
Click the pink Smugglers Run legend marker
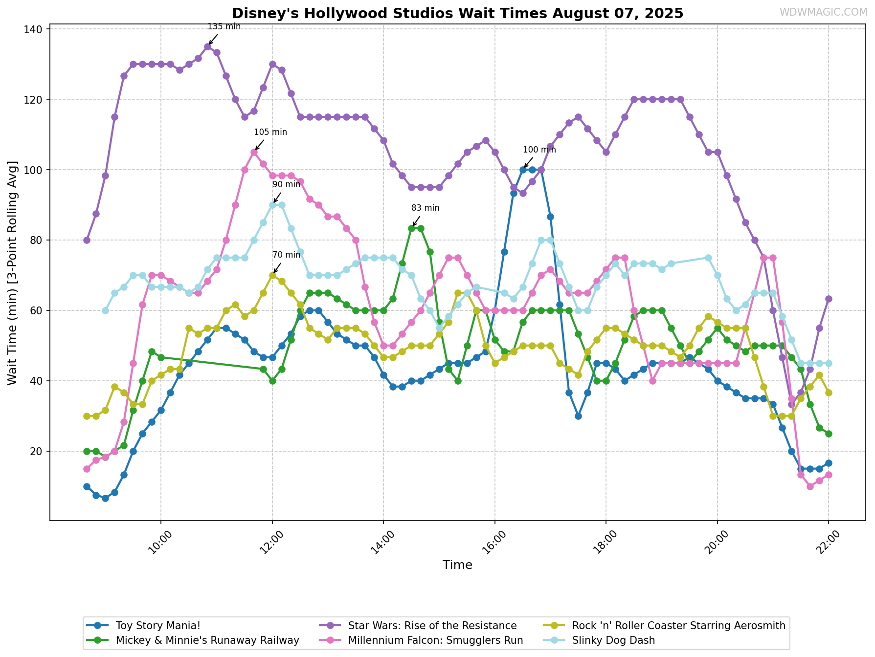tap(330, 640)
